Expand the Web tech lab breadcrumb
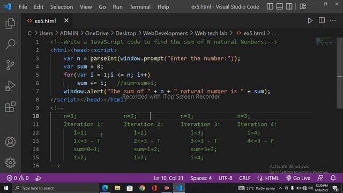Image resolution: width=343 pixels, height=193 pixels. 211,33
